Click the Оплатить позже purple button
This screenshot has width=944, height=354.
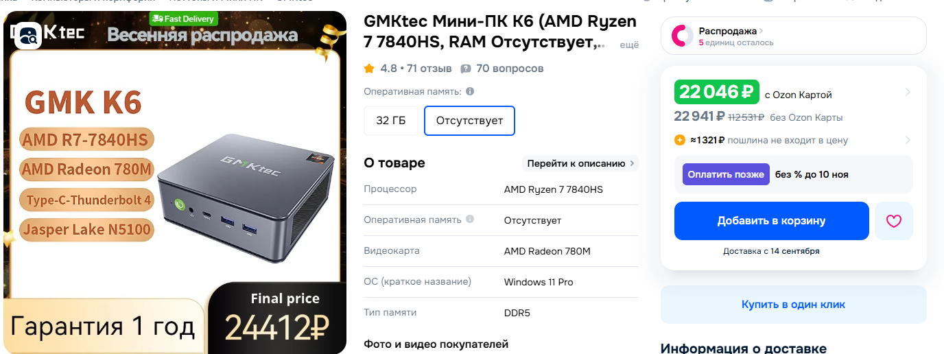(x=726, y=174)
